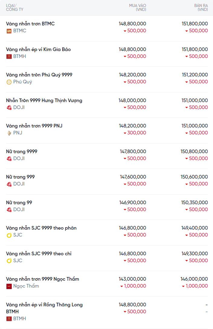Image resolution: width=213 pixels, height=329 pixels.
Task: Click the BÁN RA column header
Action: tap(201, 8)
